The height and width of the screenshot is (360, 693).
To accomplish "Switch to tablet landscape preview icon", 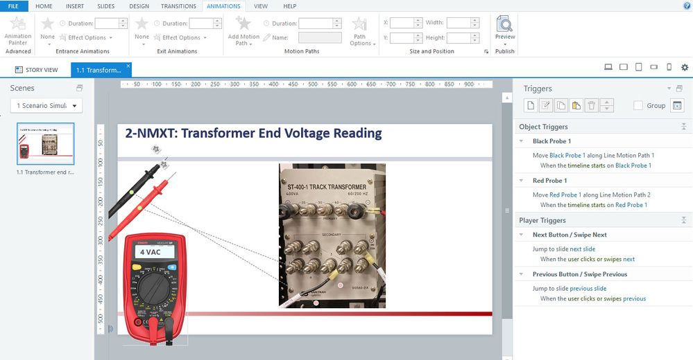I will click(x=623, y=67).
